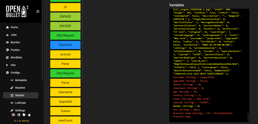
Task: Select the ENUSER block
Action: (x=65, y=26)
